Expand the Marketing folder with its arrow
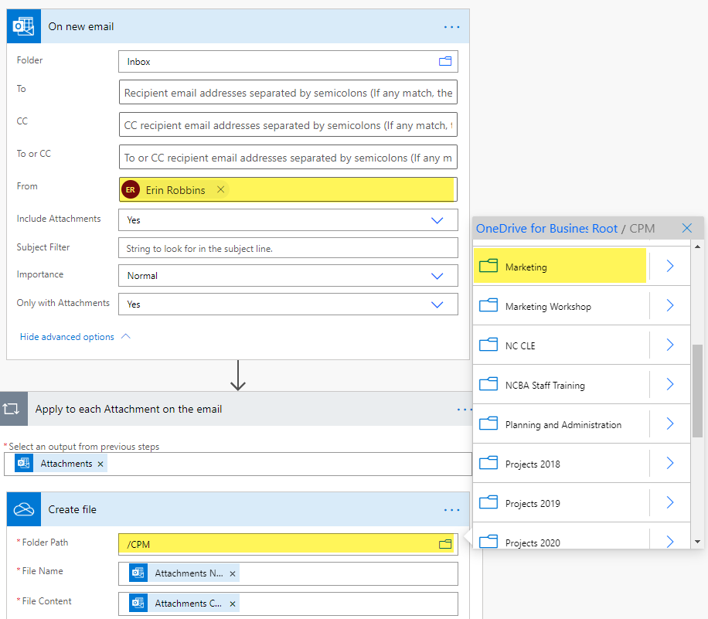Viewport: 708px width, 619px height. coord(670,267)
